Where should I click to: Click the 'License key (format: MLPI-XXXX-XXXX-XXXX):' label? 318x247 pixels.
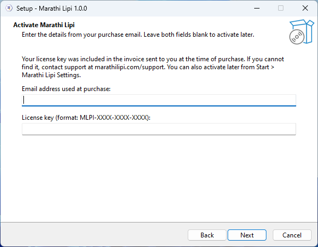86,118
